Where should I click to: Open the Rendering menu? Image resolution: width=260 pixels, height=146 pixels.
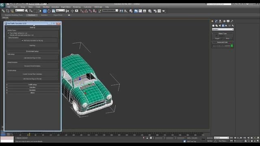click(x=77, y=7)
